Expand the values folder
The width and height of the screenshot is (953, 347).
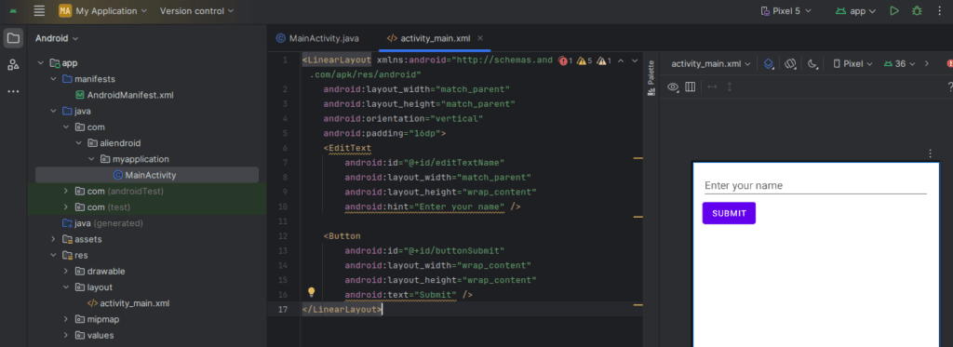66,336
